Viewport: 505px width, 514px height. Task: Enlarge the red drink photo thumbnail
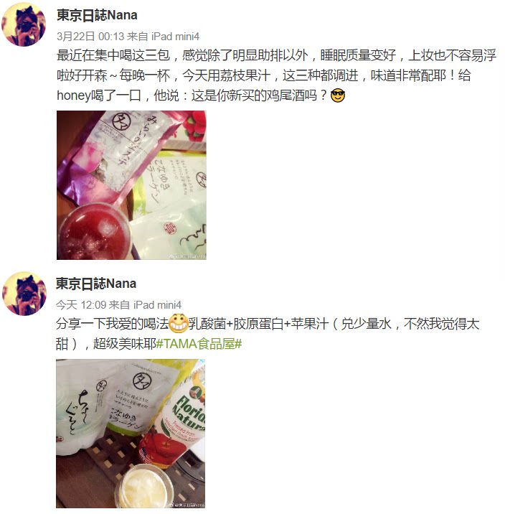[x=131, y=185]
